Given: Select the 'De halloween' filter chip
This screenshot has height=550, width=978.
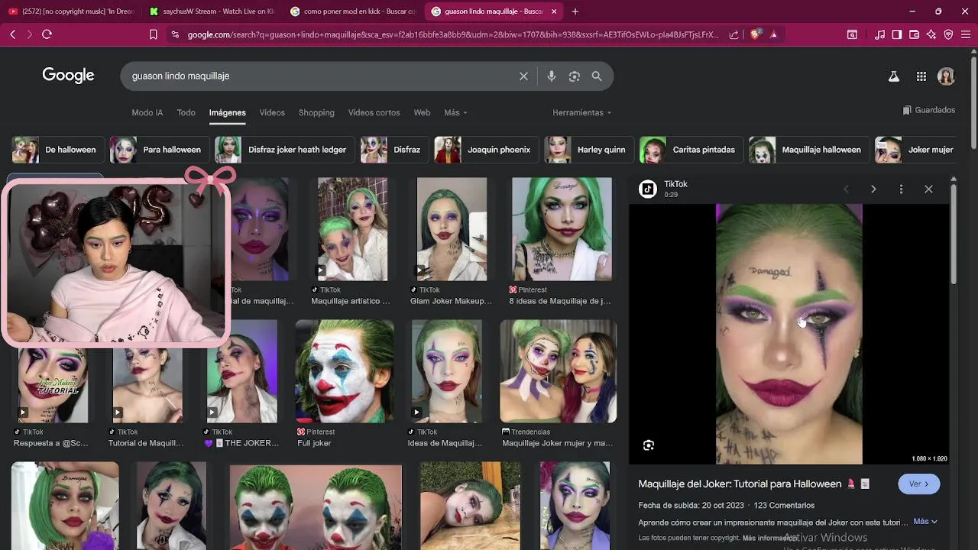Looking at the screenshot, I should (57, 150).
